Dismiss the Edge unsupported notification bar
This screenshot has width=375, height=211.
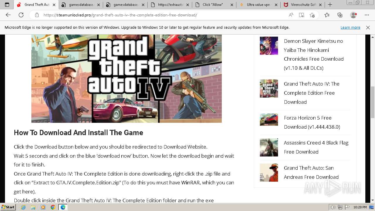point(368,28)
